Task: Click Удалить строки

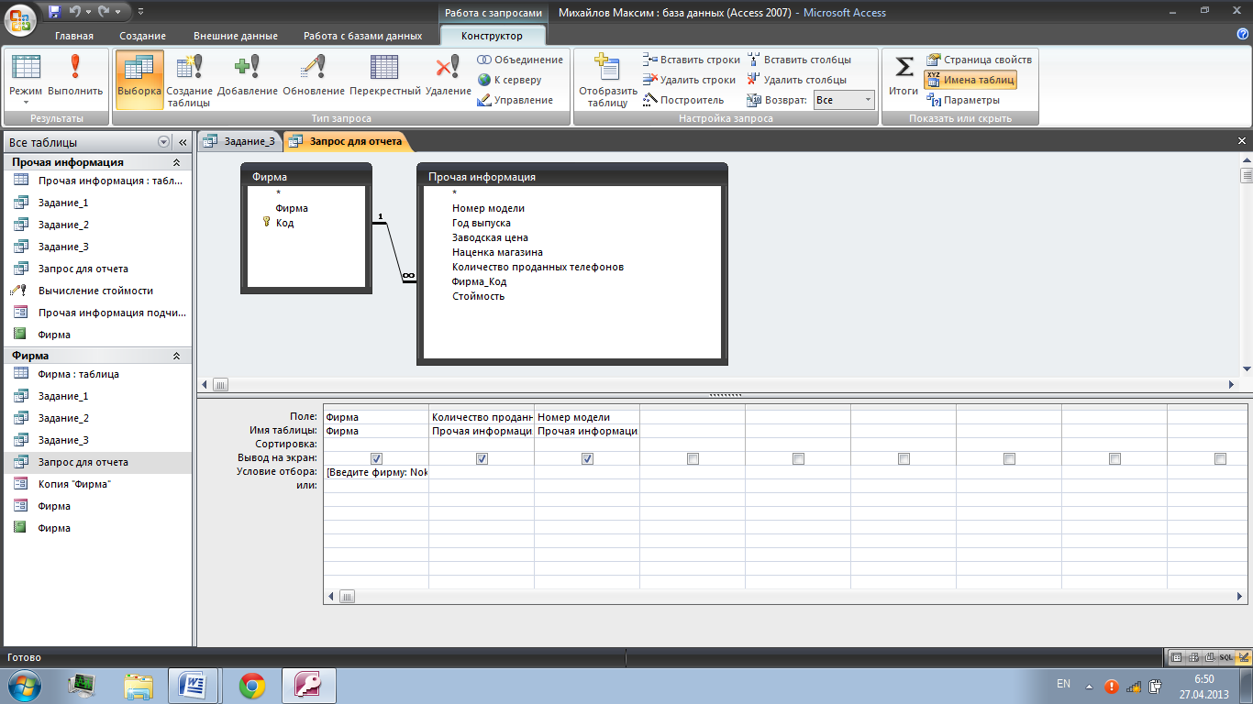Action: (x=690, y=80)
